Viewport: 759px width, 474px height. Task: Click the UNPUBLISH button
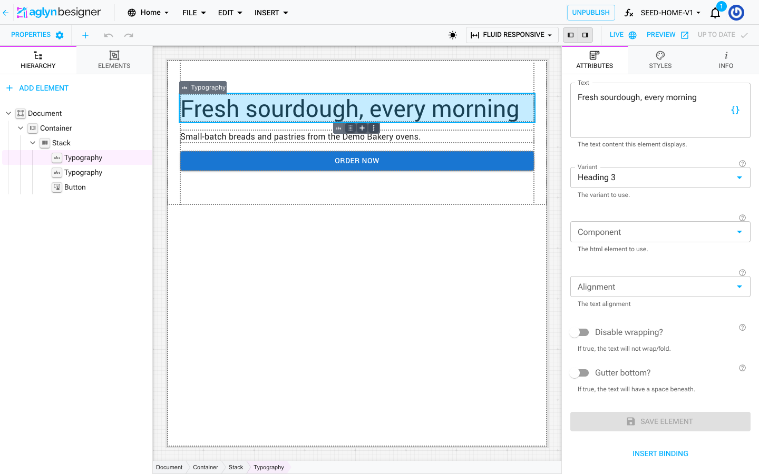tap(591, 13)
